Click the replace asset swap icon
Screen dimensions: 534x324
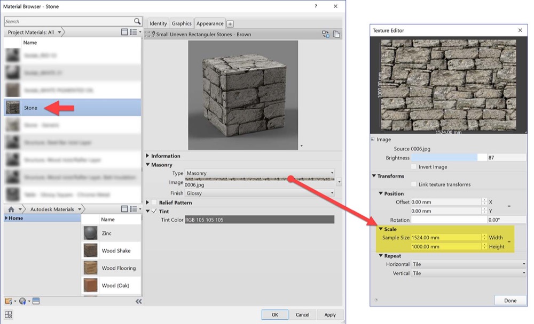326,34
